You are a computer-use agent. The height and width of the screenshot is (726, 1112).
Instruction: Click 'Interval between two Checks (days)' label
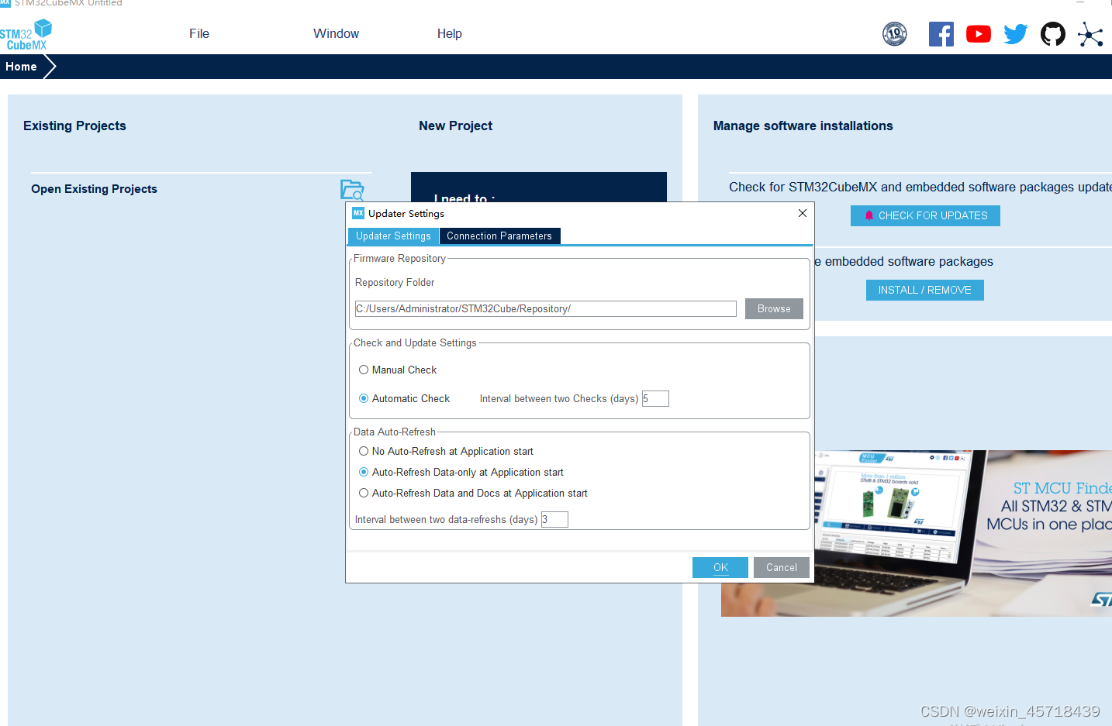click(x=559, y=399)
